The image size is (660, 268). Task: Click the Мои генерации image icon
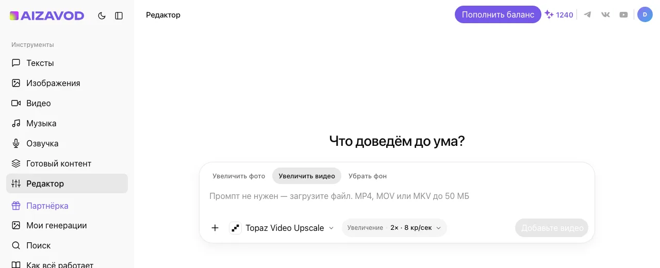pos(16,225)
